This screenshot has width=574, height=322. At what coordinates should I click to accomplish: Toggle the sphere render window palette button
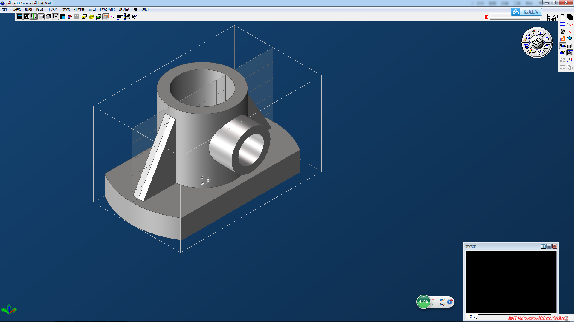570,53
